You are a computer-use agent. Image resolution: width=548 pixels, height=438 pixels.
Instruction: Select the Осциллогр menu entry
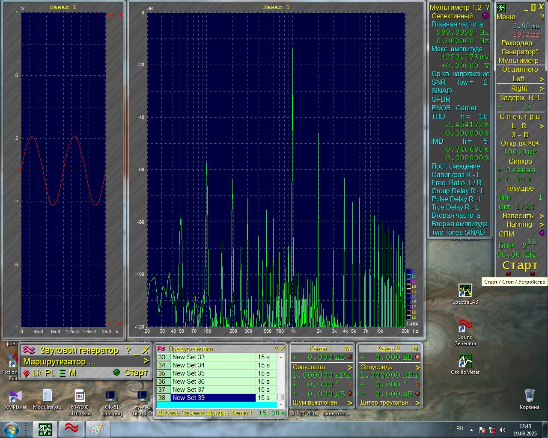pos(520,69)
